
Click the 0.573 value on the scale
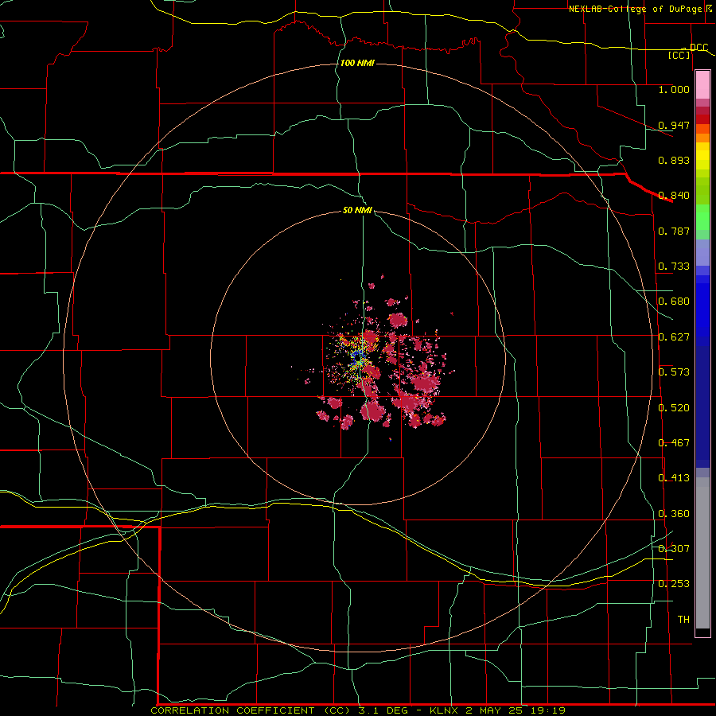(674, 372)
